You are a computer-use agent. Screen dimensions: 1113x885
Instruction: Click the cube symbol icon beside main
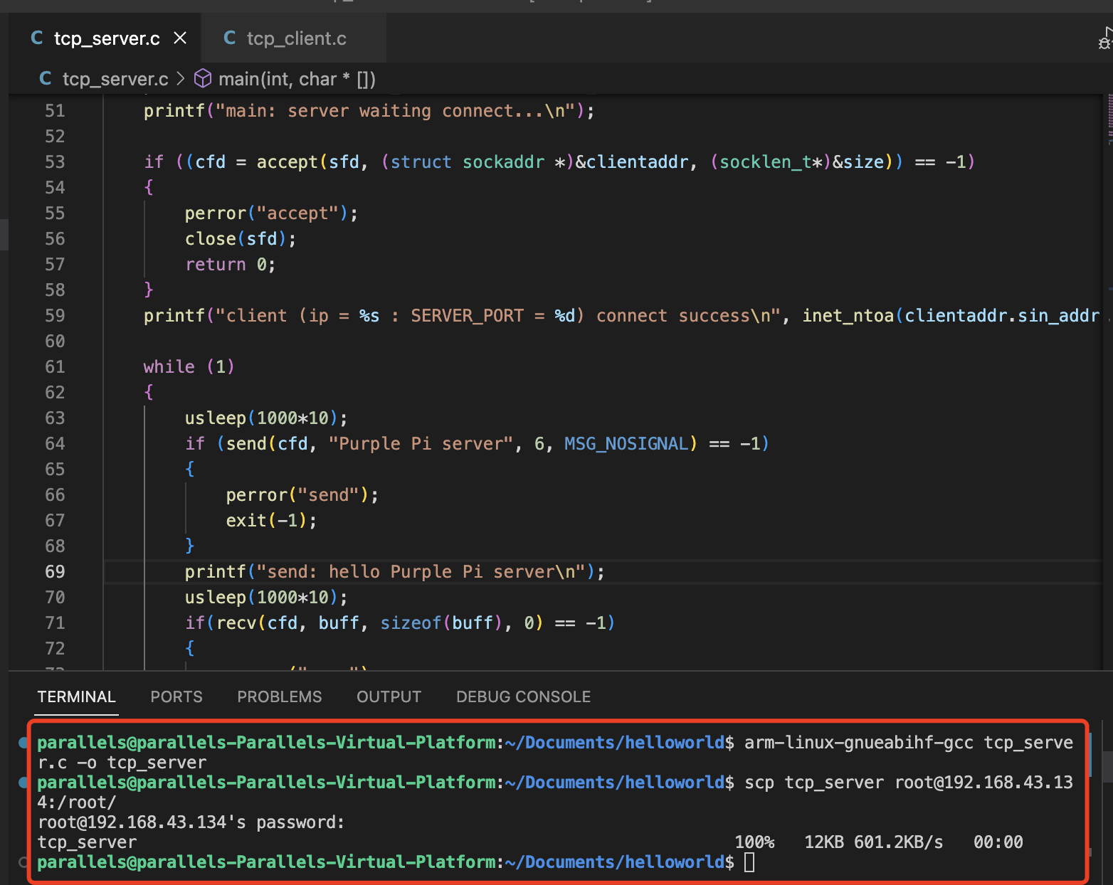(203, 78)
